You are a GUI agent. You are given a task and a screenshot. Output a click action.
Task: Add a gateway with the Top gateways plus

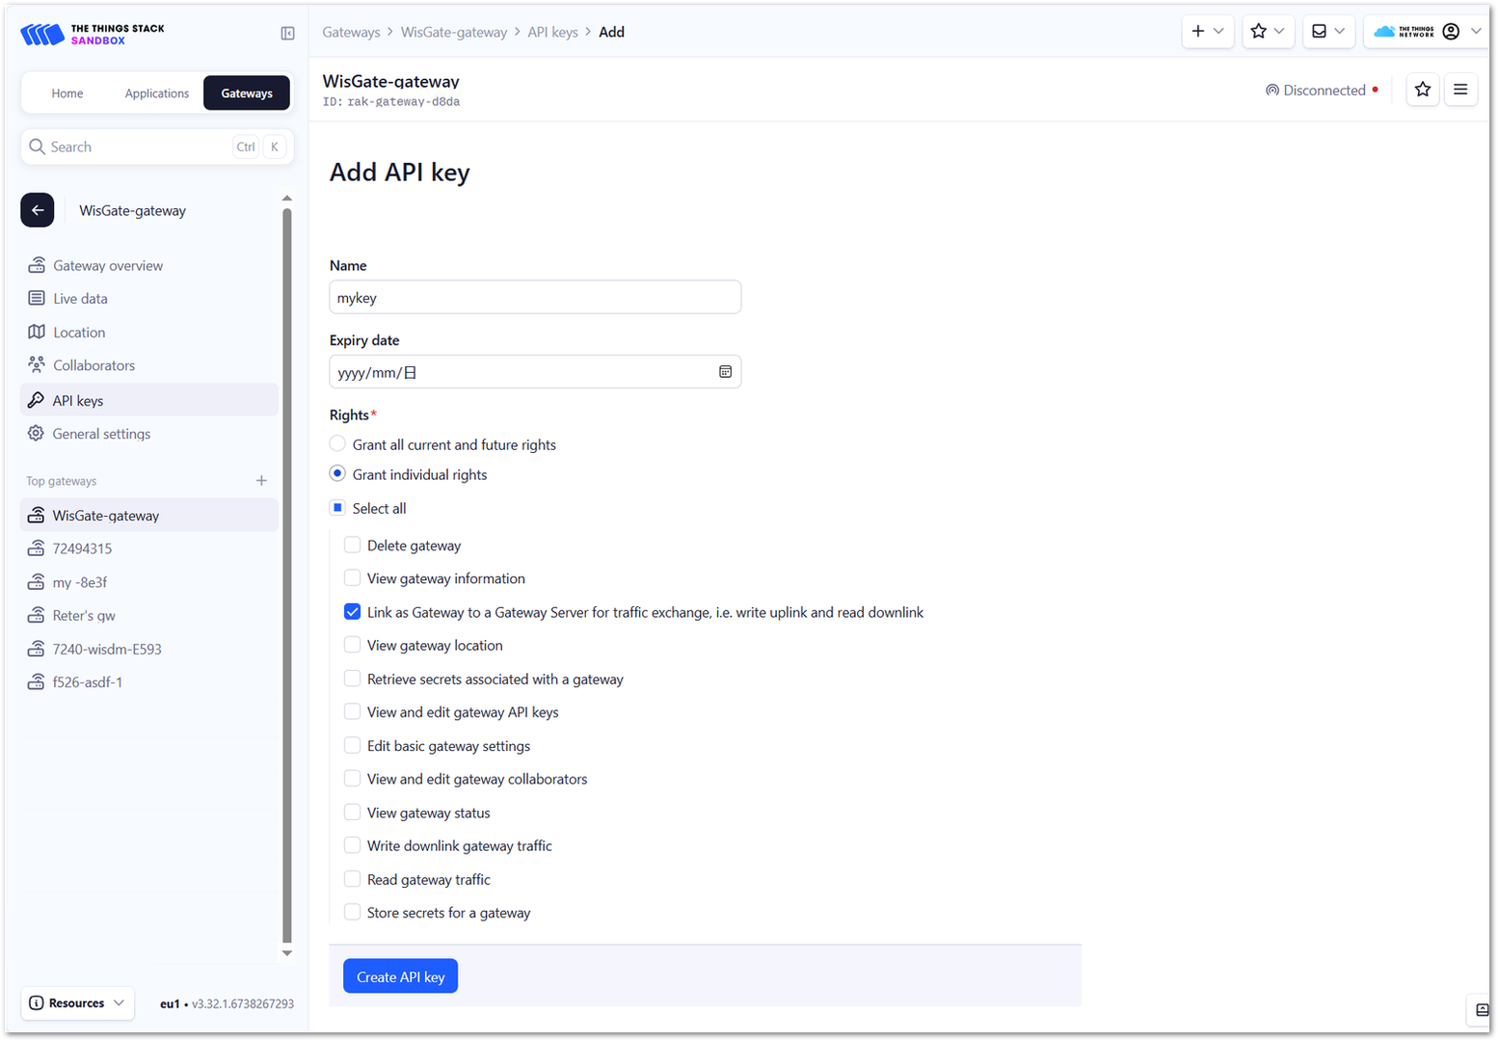(261, 481)
